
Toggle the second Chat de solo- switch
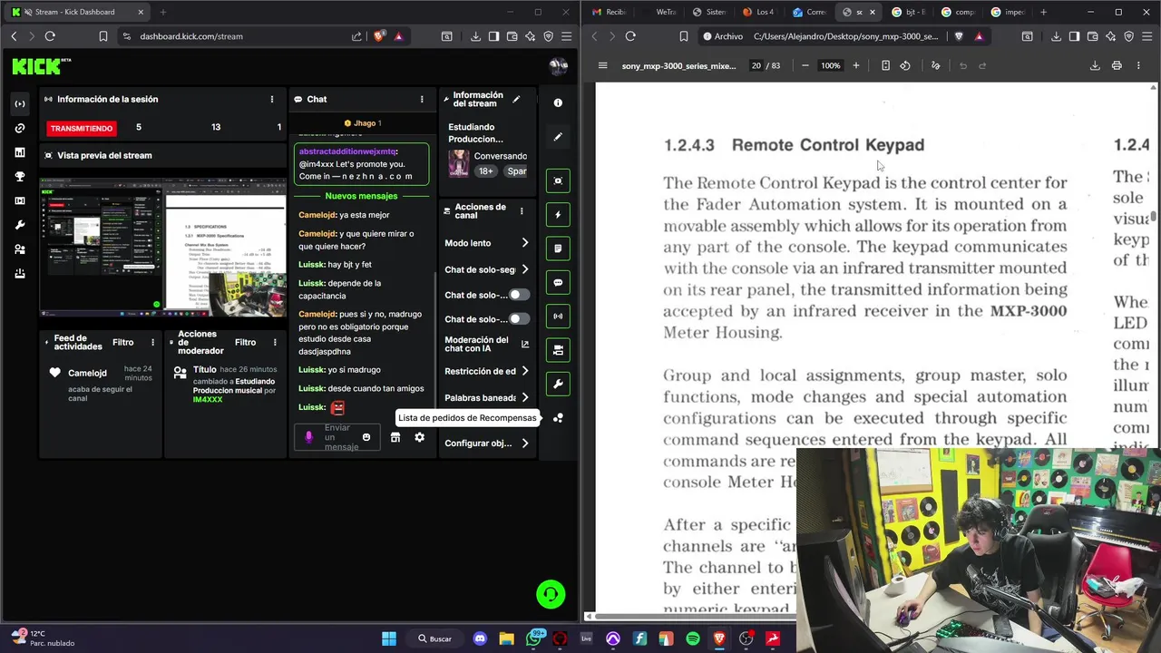point(518,319)
